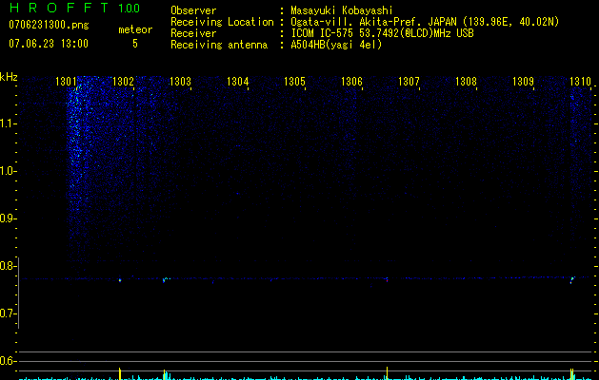Click the date stamp 07.06.23 13:00

point(49,44)
